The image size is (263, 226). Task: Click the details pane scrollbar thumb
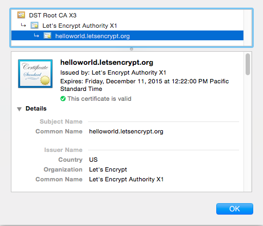248,64
